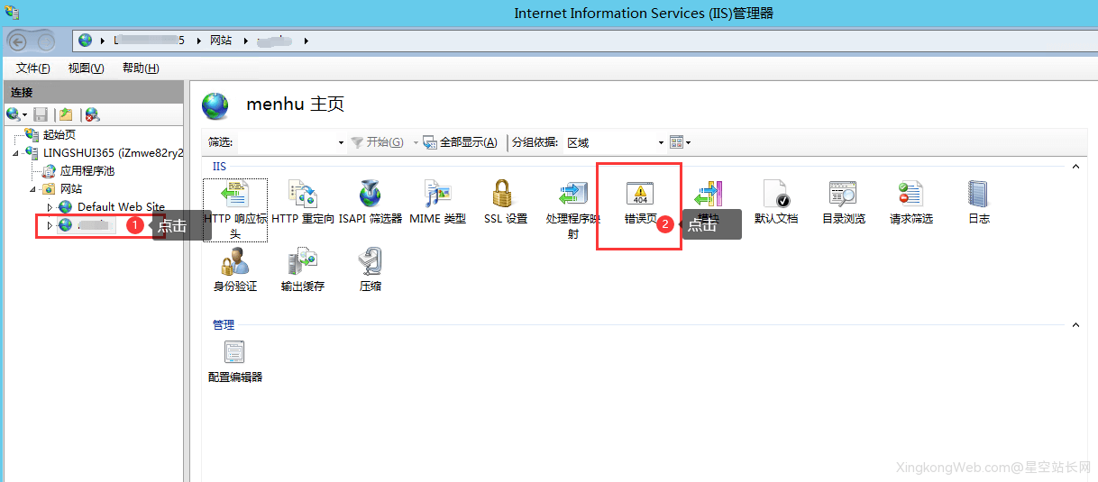1098x482 pixels.
Task: Click the disconnect icon in 连接 toolbar
Action: coord(92,114)
